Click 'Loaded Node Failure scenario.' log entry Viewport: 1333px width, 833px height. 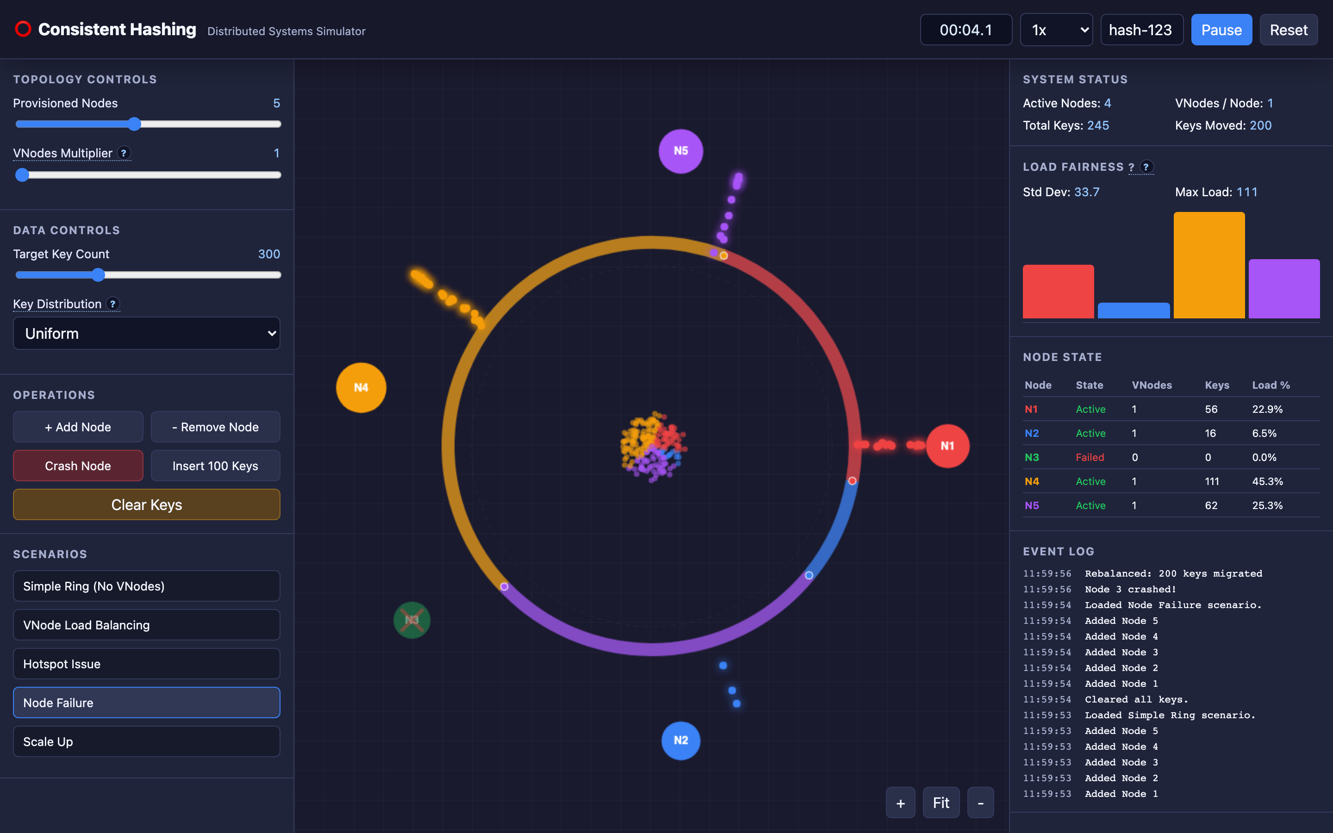tap(1173, 605)
